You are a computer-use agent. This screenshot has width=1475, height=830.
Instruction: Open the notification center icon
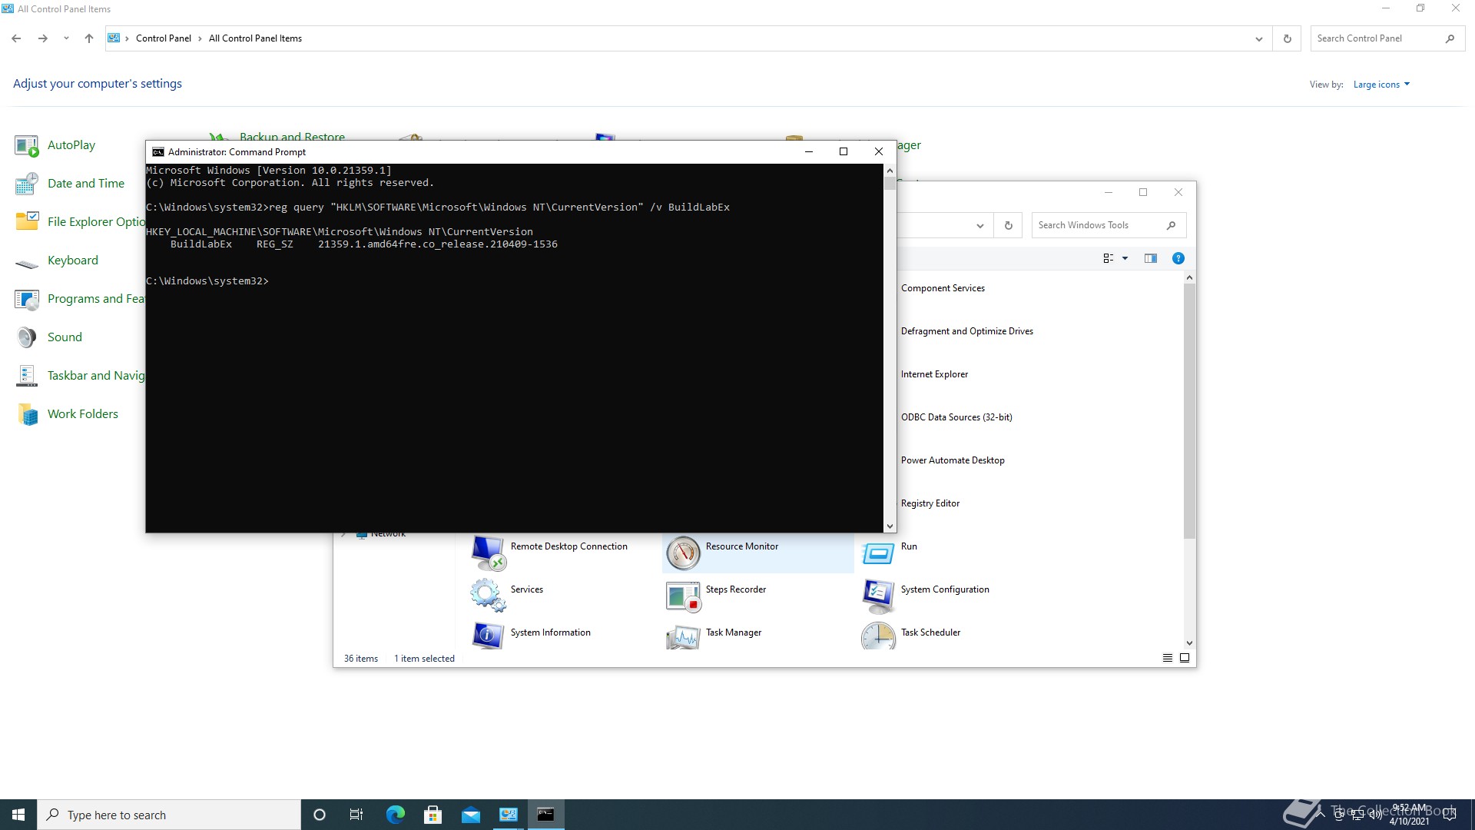(x=1450, y=815)
